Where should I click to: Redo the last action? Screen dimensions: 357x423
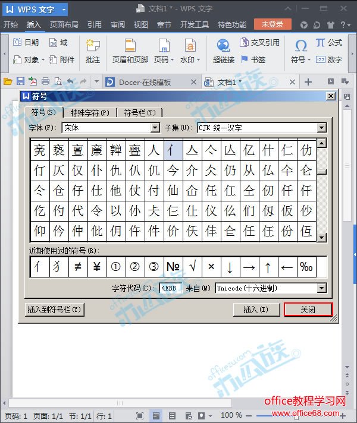click(x=83, y=81)
